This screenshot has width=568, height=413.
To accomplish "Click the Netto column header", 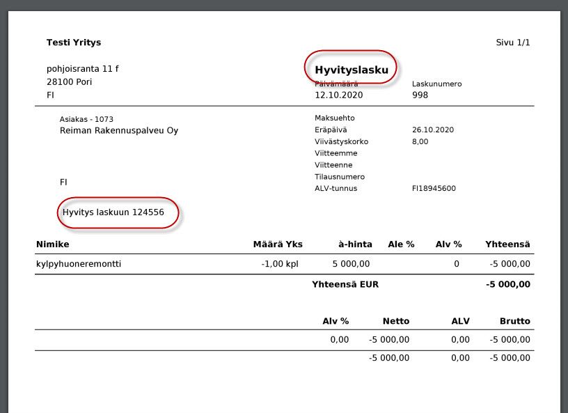I will coord(396,321).
